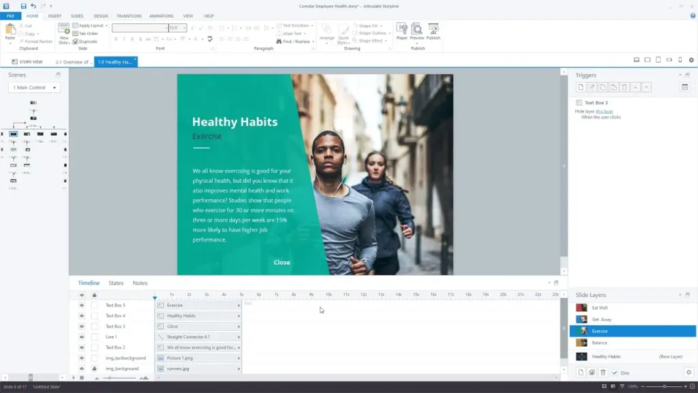Toggle the Dim checkbox in Slide Layers

click(615, 373)
